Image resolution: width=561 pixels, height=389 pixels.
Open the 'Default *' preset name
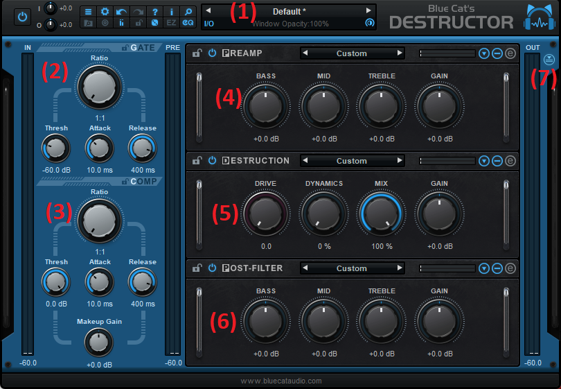click(289, 12)
